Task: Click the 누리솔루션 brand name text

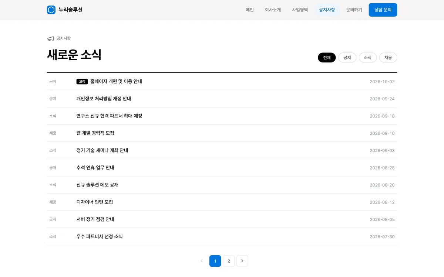Action: [x=70, y=10]
